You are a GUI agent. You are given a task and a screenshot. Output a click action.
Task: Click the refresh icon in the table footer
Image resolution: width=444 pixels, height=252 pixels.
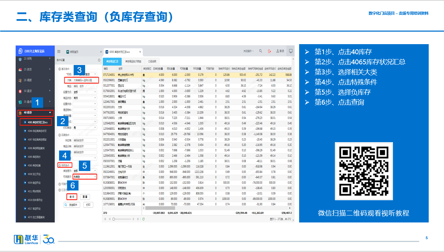point(143,219)
